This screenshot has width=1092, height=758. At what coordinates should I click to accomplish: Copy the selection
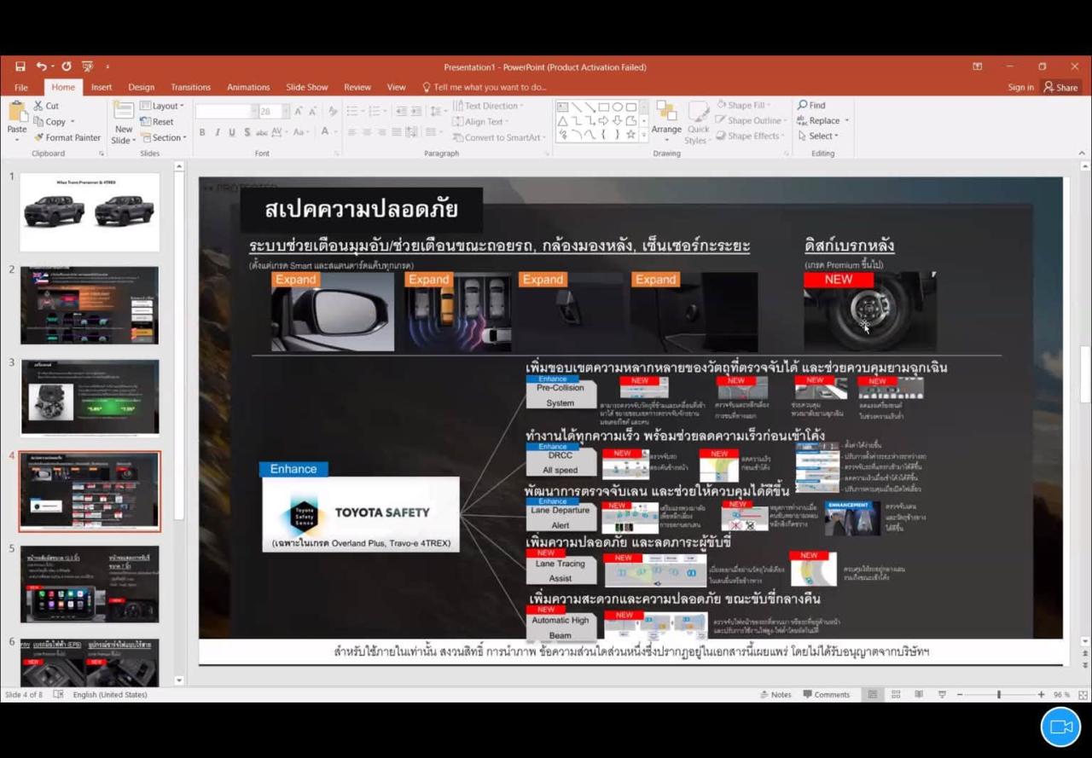coord(49,122)
